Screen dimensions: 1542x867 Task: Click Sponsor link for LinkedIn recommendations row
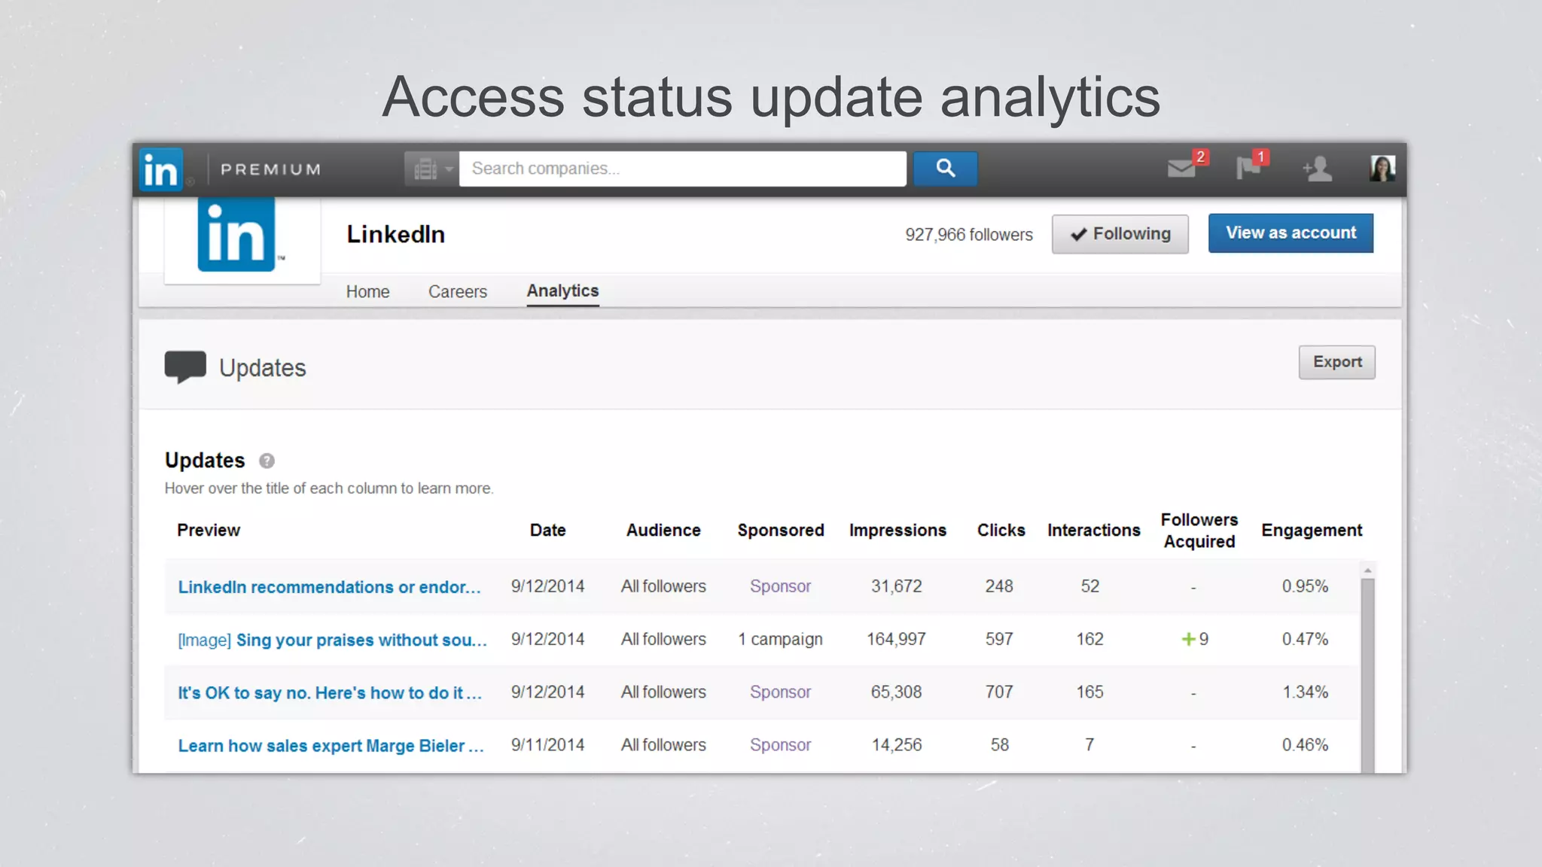pos(780,586)
